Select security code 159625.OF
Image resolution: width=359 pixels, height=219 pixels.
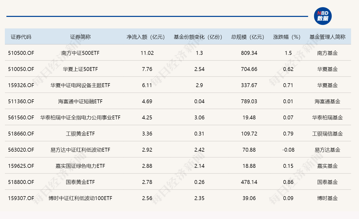point(21,166)
